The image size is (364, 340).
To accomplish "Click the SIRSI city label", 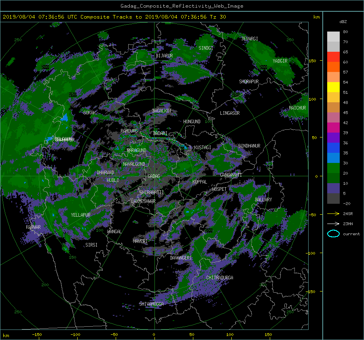I will point(91,245).
